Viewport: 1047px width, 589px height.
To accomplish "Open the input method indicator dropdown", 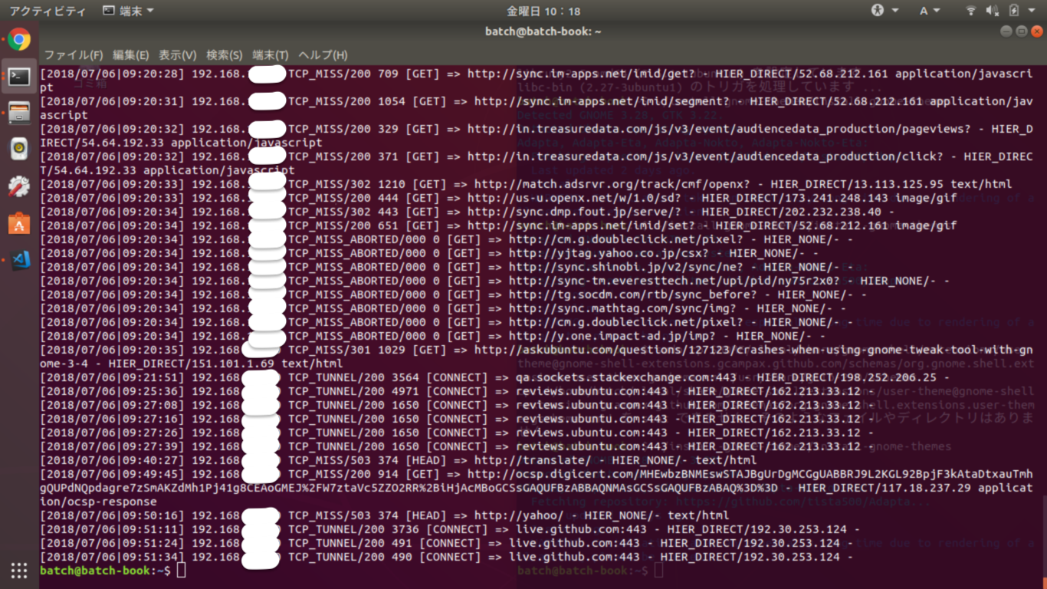I will [x=927, y=10].
